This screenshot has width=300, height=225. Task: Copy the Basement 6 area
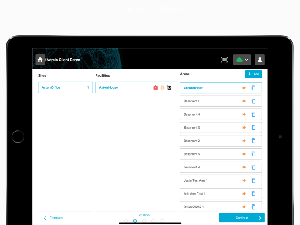tap(253, 154)
